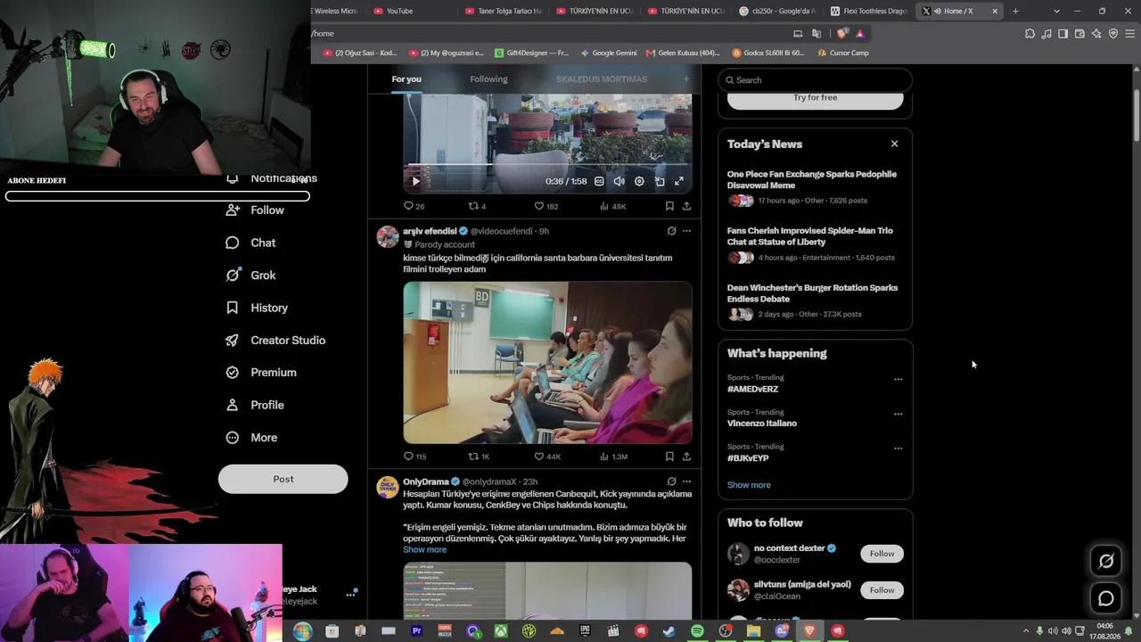
Task: Repost arşiv efendisi post with 1K reposts
Action: tap(480, 457)
